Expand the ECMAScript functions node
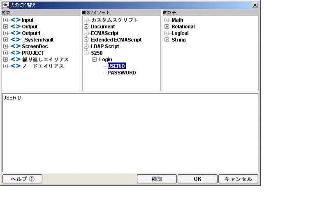This screenshot has height=220, width=315. pyautogui.click(x=86, y=33)
